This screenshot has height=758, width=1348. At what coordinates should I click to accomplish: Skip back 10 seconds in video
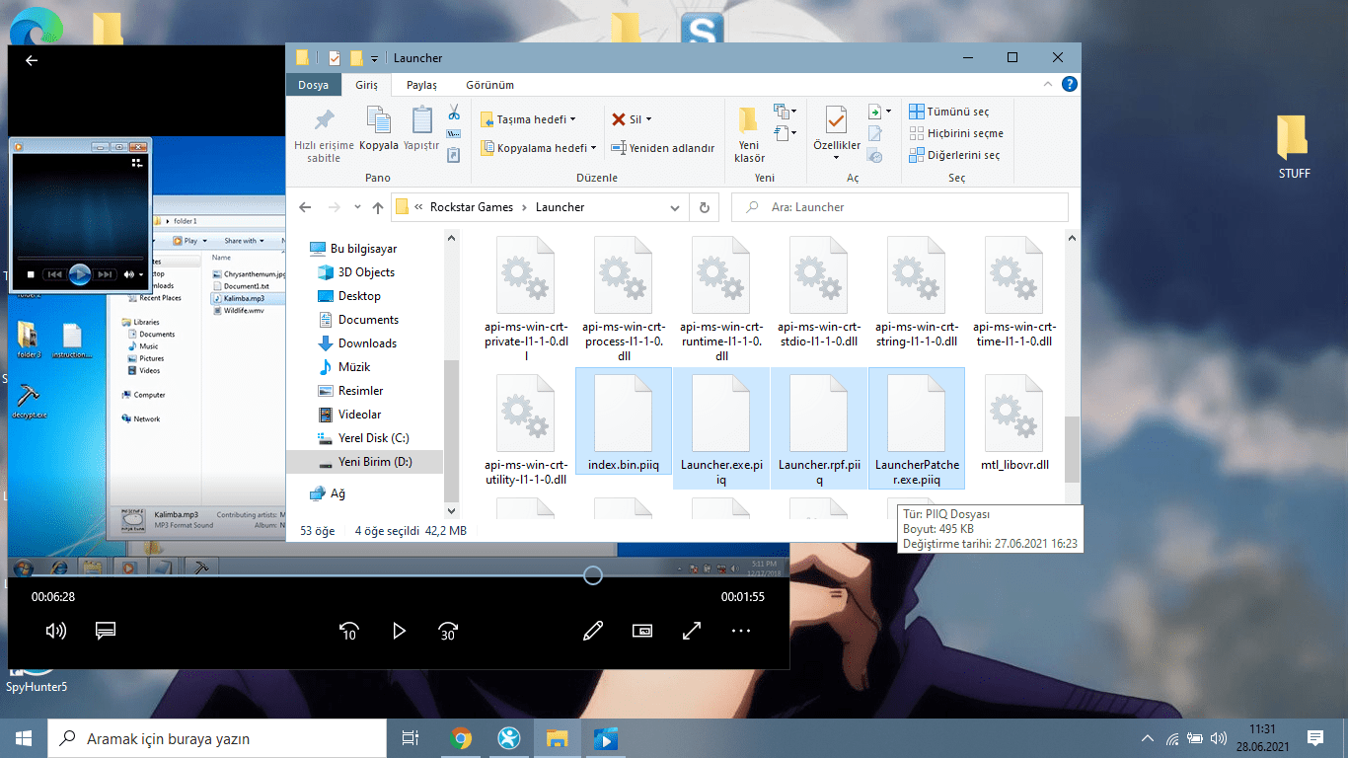click(348, 631)
